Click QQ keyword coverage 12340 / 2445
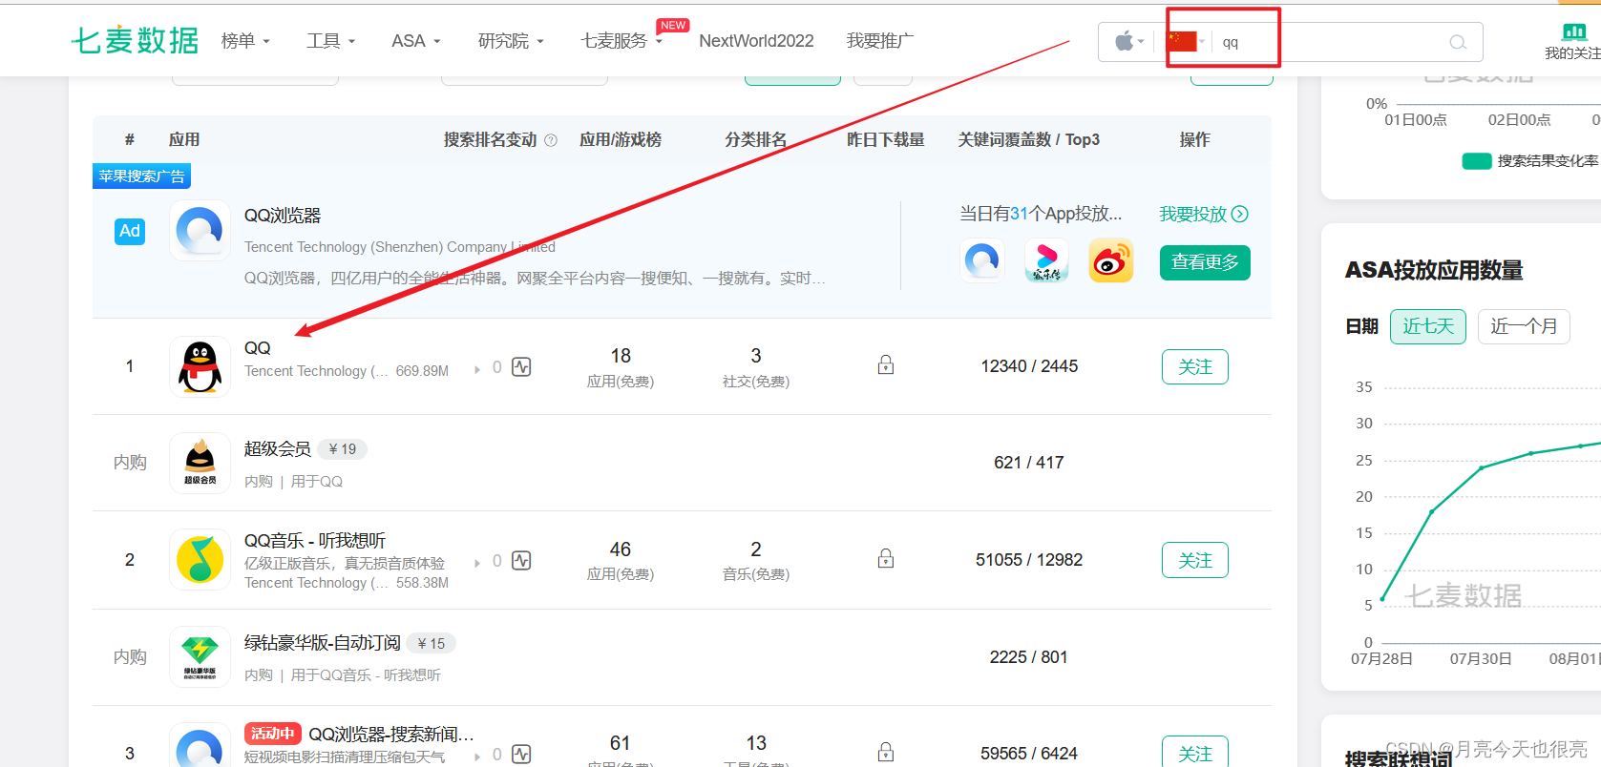1601x767 pixels. pos(1029,366)
